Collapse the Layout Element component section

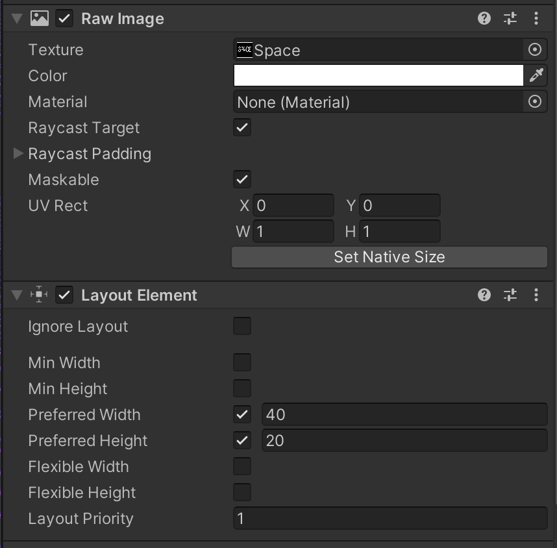[17, 295]
